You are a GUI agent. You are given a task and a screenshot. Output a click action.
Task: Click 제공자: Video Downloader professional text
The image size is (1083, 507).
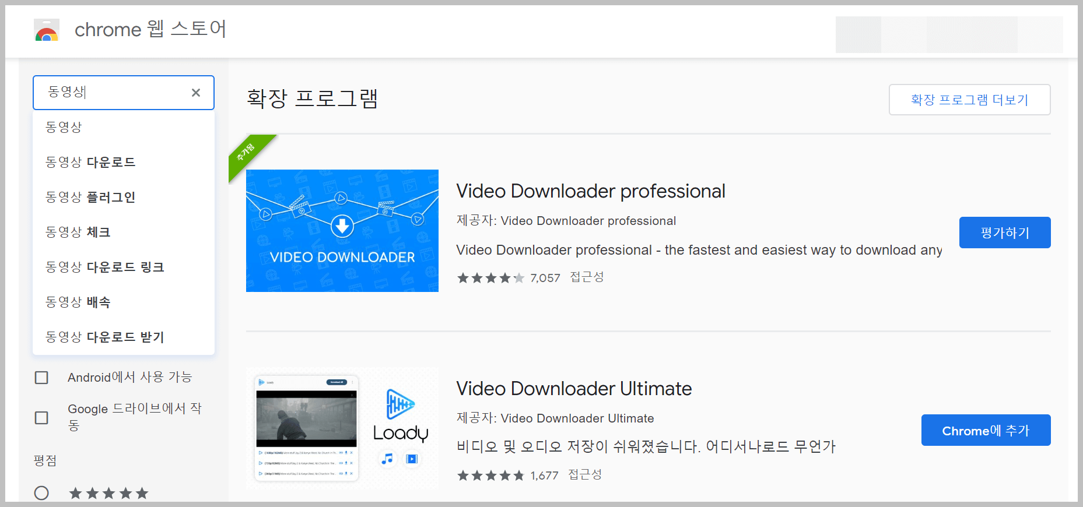(x=566, y=221)
